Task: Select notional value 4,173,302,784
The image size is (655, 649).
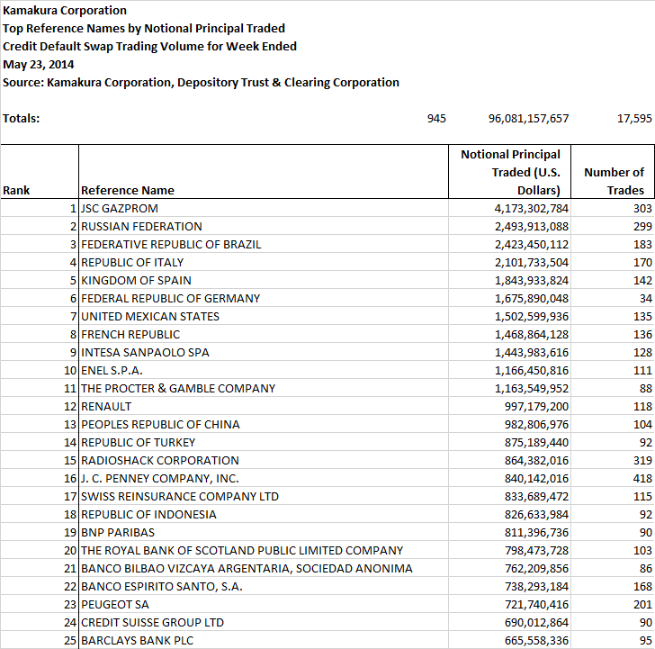Action: click(509, 208)
